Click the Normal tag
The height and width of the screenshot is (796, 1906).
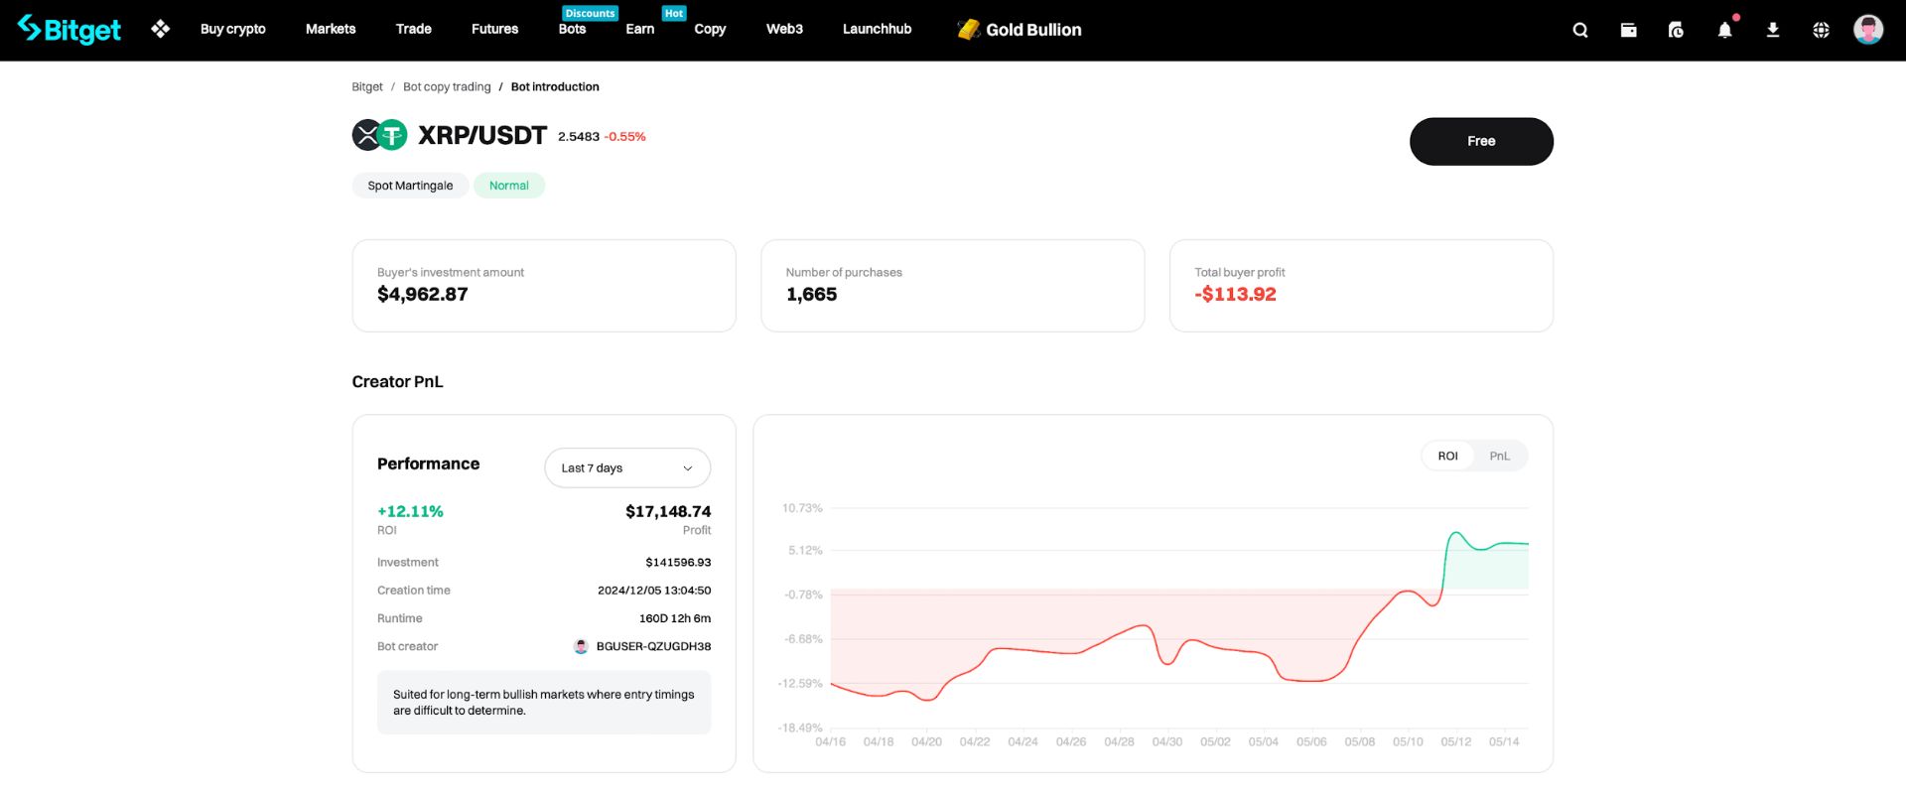pos(509,186)
